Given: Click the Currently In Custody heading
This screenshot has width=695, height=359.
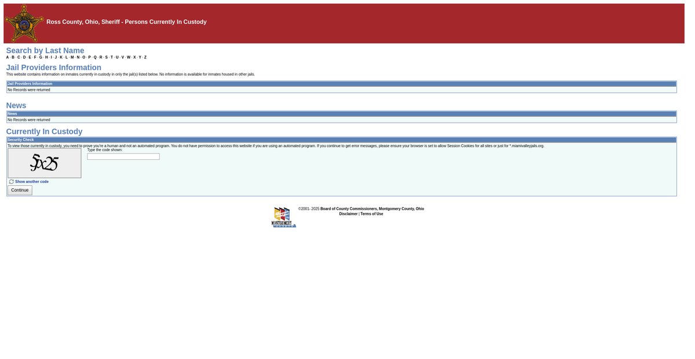Looking at the screenshot, I should (44, 131).
